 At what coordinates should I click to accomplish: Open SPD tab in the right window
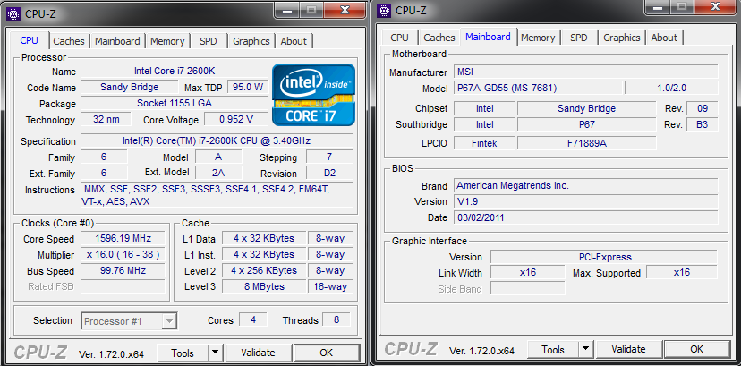[x=578, y=38]
